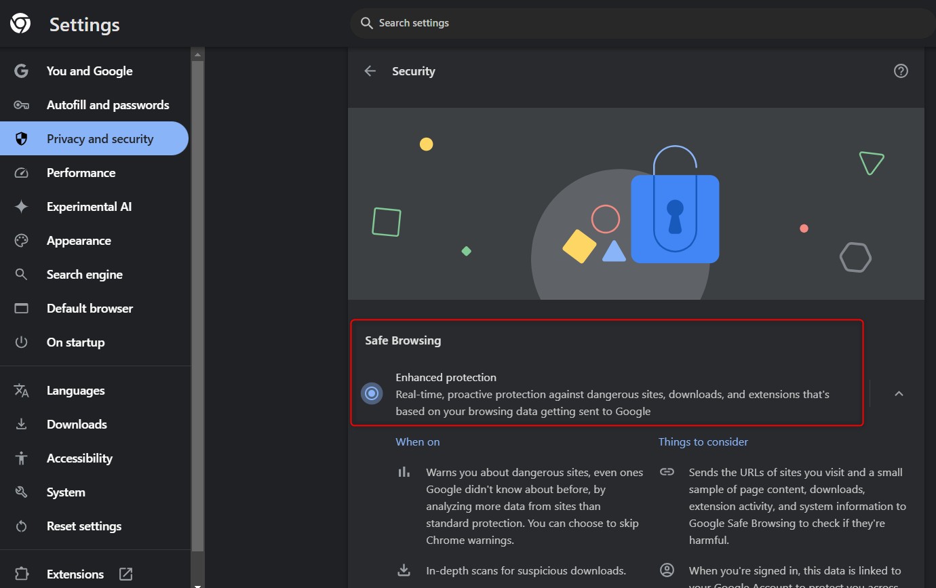The image size is (936, 588).
Task: Click the Chrome logo icon
Action: coord(20,24)
